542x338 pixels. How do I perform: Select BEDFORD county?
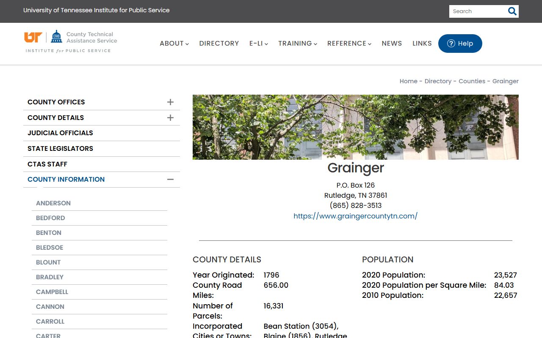pyautogui.click(x=50, y=218)
